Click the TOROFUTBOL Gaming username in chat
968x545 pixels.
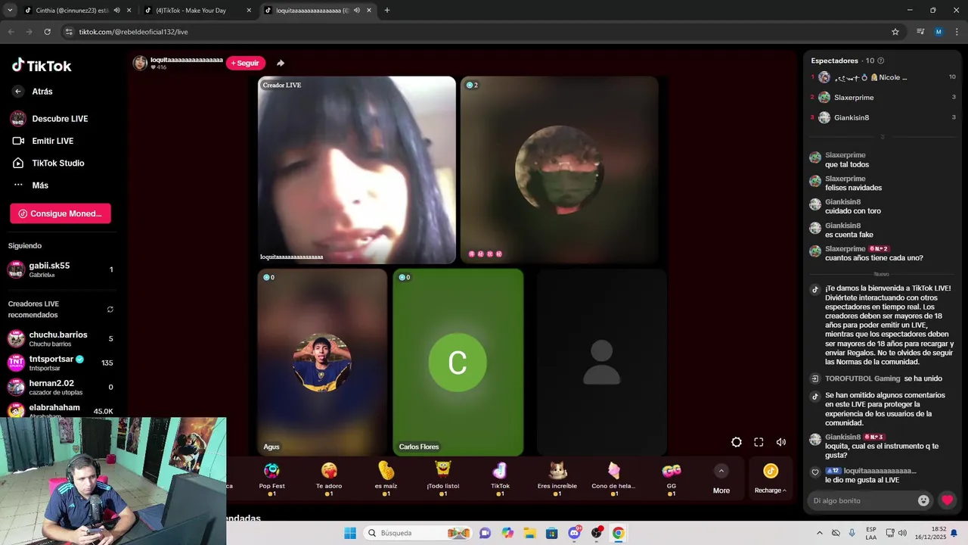[x=862, y=378]
